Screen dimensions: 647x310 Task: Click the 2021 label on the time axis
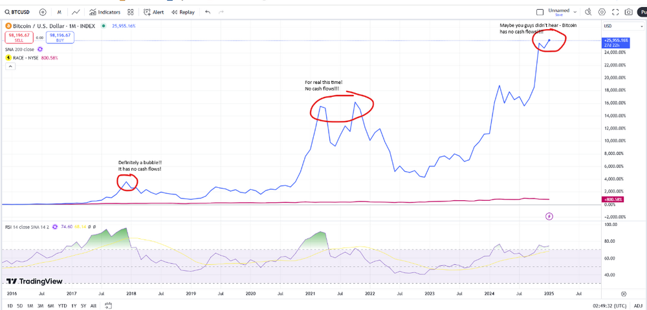[x=310, y=294]
